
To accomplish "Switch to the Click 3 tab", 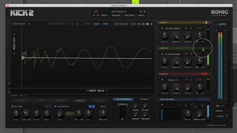I will point(100,100).
